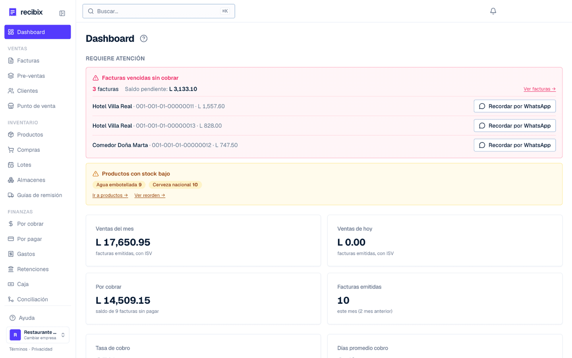Image resolution: width=572 pixels, height=358 pixels.
Task: Click the purple R company avatar
Action: [x=15, y=335]
